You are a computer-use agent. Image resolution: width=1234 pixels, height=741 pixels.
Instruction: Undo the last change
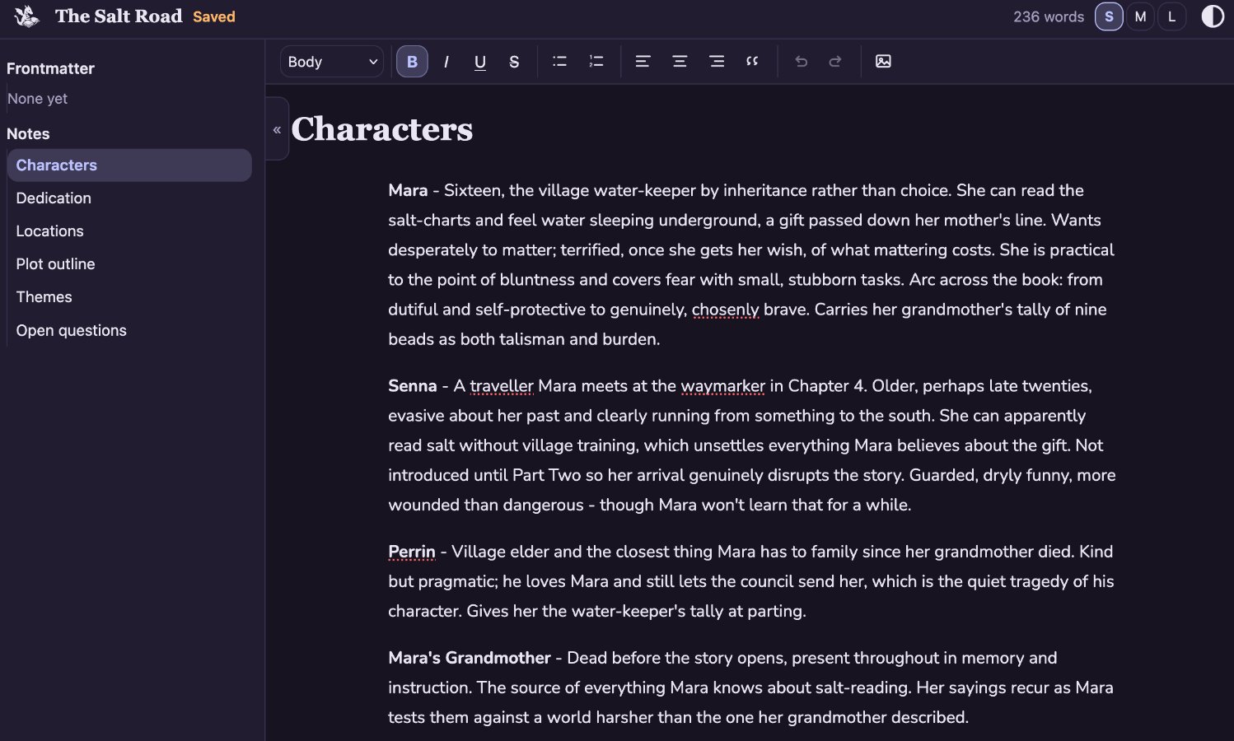[801, 62]
